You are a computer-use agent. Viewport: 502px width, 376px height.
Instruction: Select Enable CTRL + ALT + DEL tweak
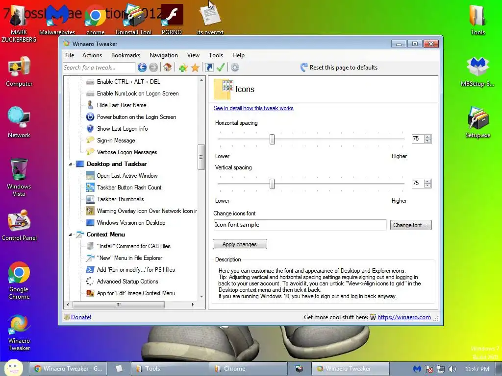(x=128, y=82)
